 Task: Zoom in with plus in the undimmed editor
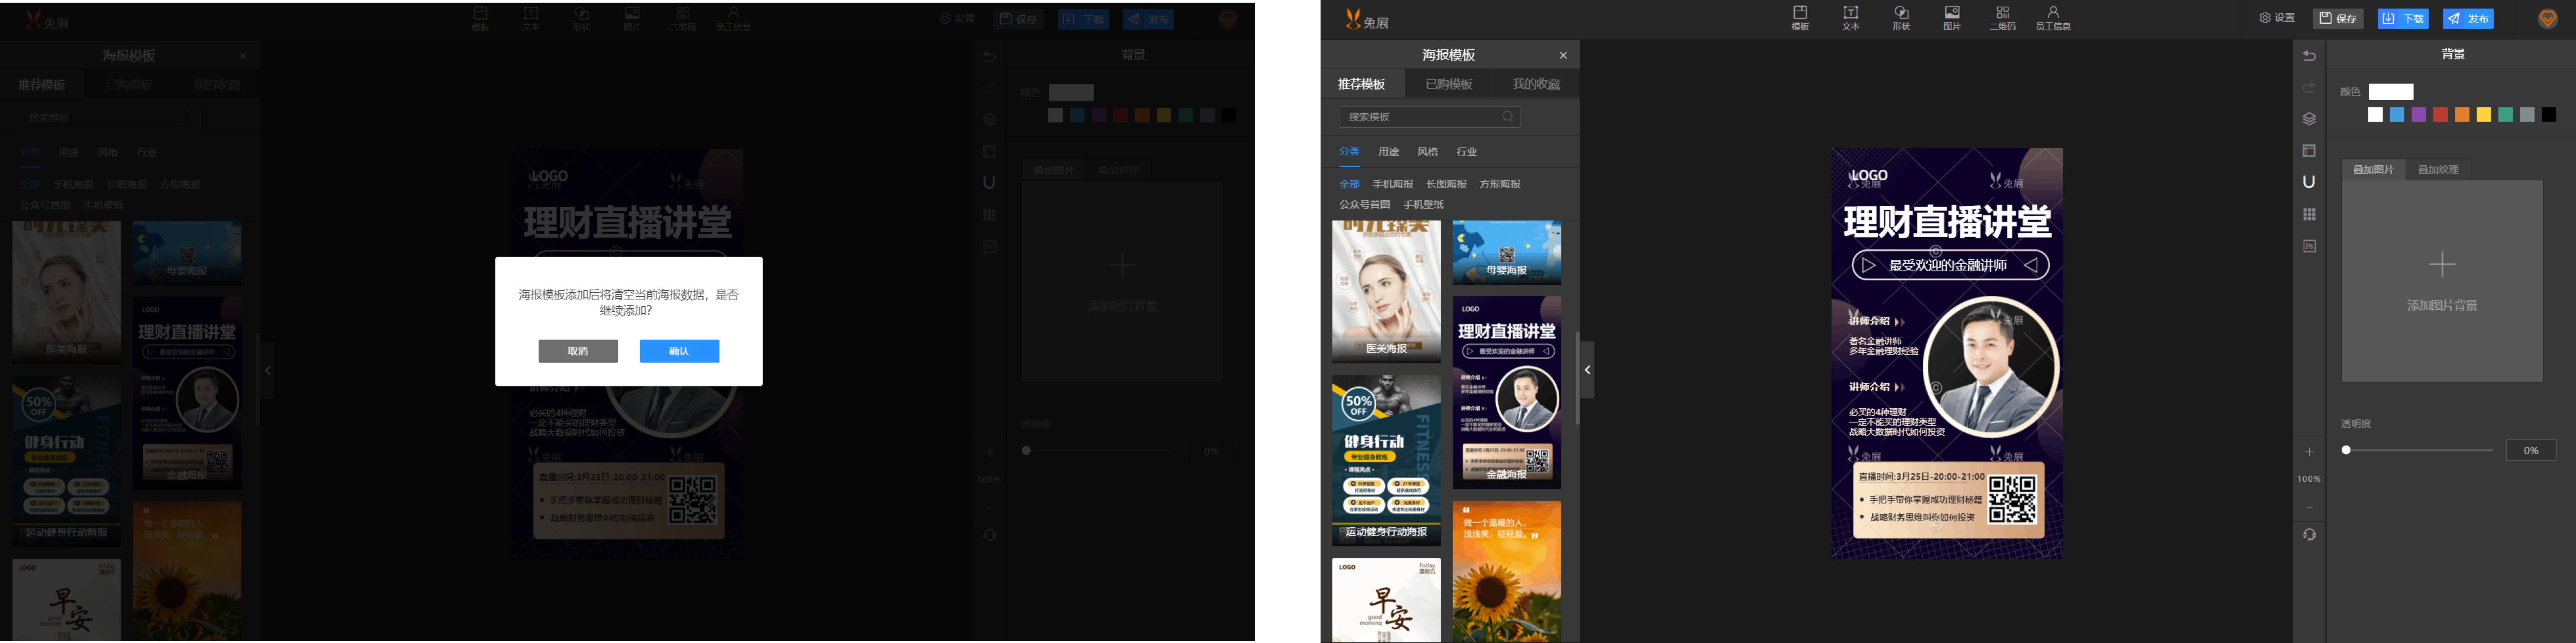click(x=2309, y=452)
